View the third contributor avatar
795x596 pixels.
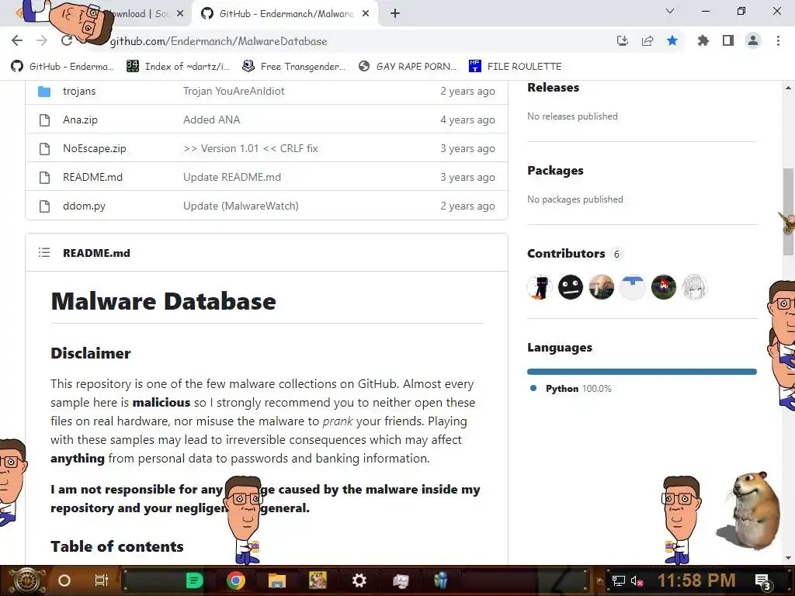[602, 287]
